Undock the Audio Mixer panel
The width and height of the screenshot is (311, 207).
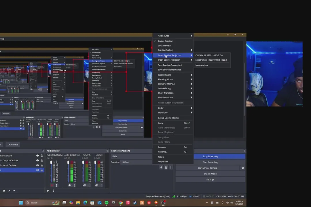click(107, 151)
